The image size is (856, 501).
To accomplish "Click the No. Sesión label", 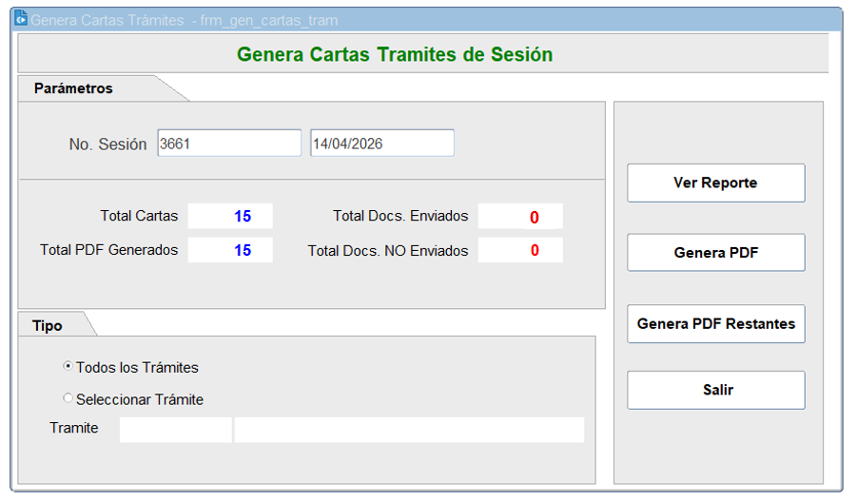I will click(107, 145).
